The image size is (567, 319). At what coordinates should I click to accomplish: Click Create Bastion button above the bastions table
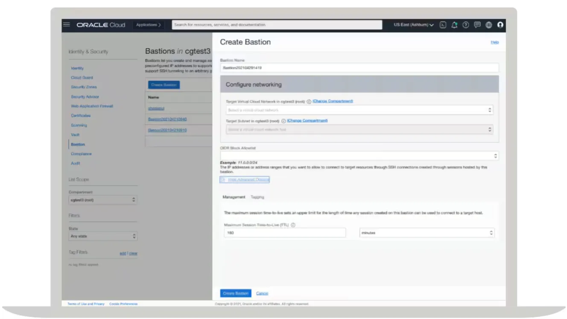click(164, 85)
